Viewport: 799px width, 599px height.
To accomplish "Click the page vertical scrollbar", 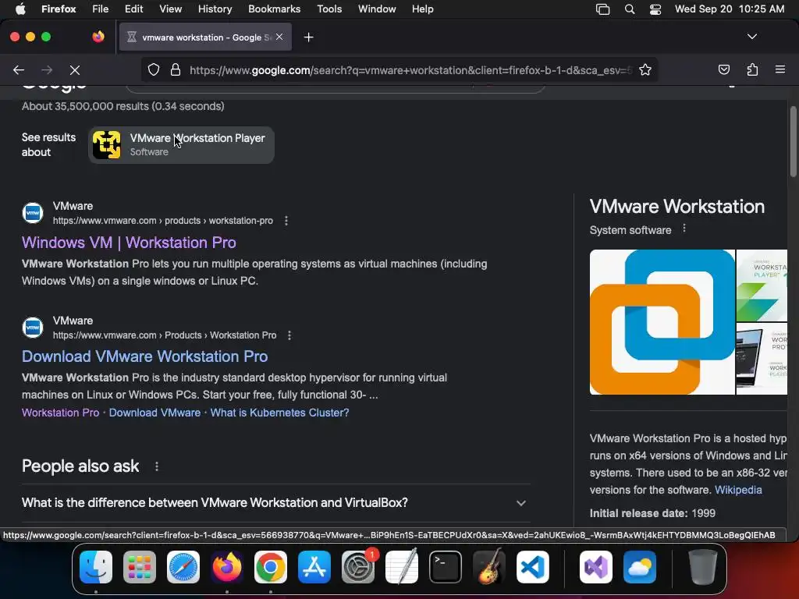I will [x=793, y=142].
